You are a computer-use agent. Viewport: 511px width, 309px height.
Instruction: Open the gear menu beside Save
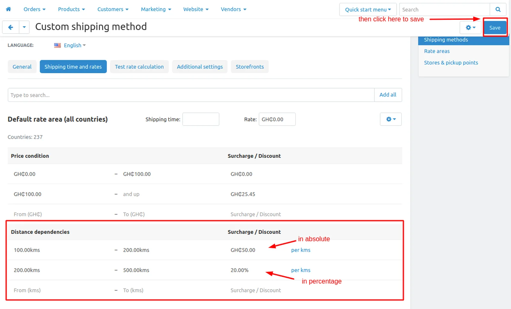tap(470, 28)
